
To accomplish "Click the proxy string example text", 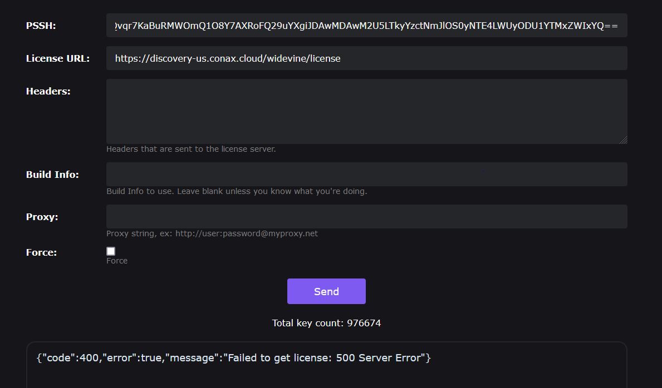I will point(212,233).
